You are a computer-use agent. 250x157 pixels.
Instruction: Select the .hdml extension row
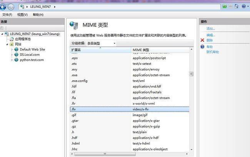click(130, 144)
